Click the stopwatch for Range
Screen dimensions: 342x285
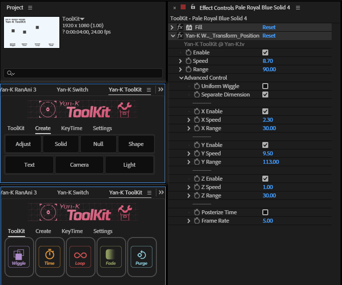(189, 69)
